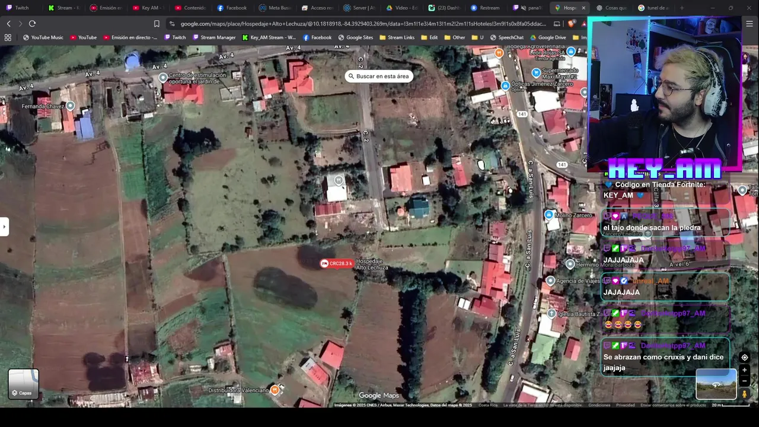Viewport: 759px width, 427px height.
Task: Switch to the Cosas que tab
Action: point(611,8)
